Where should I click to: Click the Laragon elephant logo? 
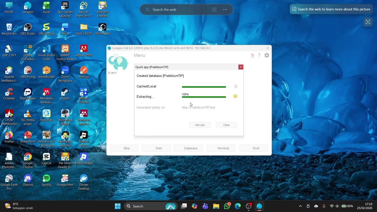tap(118, 62)
